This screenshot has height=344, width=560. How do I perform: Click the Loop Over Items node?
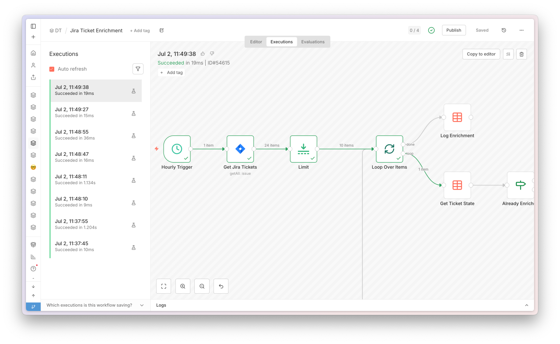(x=389, y=149)
